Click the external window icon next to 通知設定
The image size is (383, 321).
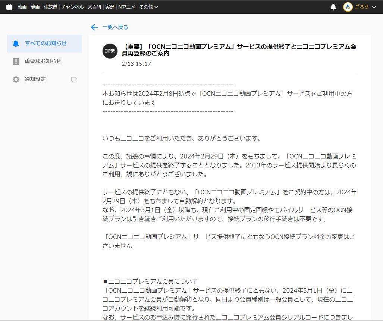[74, 79]
